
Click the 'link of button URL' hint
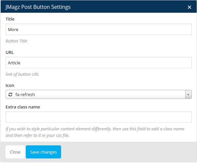pos(22,74)
